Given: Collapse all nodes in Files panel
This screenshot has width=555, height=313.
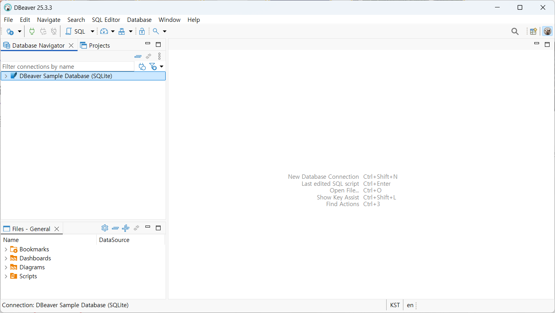Looking at the screenshot, I should 115,228.
